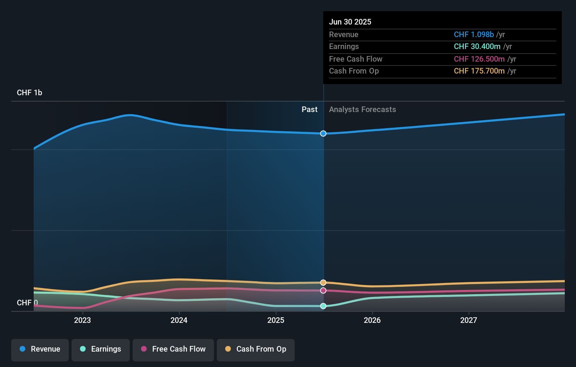Click the CHF 30.400m Earnings value
Screen dimensions: 576x367
[x=477, y=47]
